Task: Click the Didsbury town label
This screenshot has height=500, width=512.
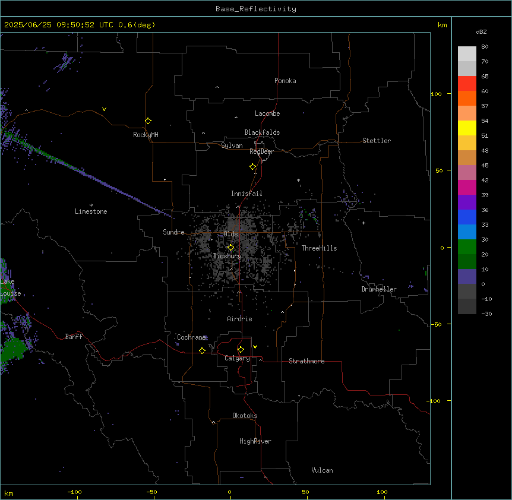Action: point(227,256)
